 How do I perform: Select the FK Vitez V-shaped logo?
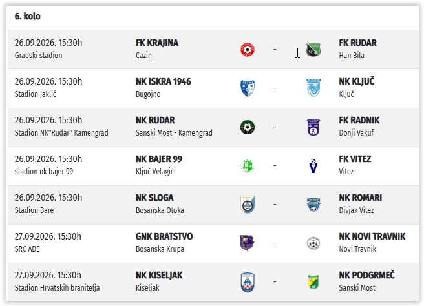313,166
